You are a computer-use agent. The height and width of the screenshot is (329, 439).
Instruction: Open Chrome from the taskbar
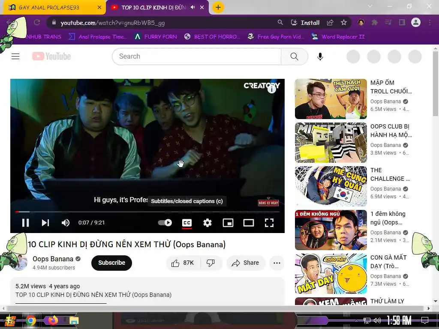(31, 320)
